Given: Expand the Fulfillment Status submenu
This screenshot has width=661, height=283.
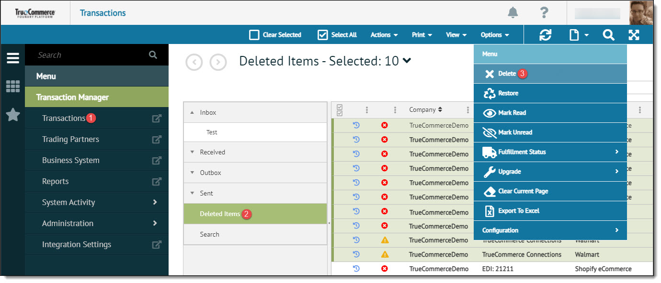Looking at the screenshot, I should click(550, 152).
